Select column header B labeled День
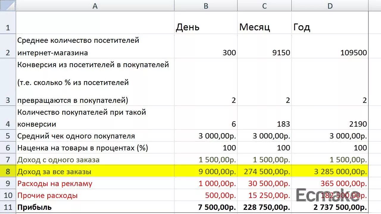This screenshot has width=381, height=214. 205,6
